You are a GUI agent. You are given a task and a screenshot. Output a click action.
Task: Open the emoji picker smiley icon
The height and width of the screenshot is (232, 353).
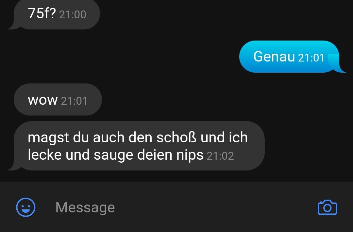click(26, 207)
